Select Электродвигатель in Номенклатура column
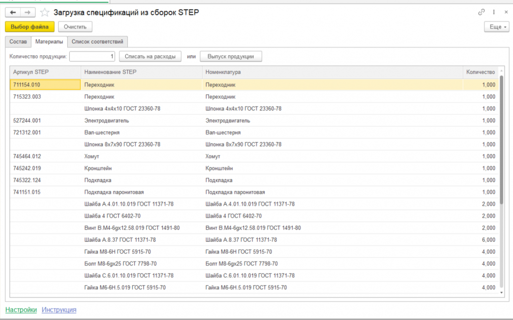This screenshot has width=513, height=320. pyautogui.click(x=333, y=120)
